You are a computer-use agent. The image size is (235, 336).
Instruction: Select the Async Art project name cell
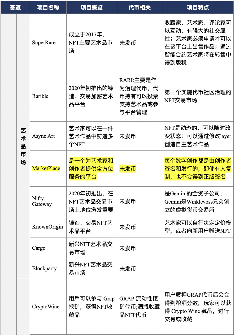(48, 136)
